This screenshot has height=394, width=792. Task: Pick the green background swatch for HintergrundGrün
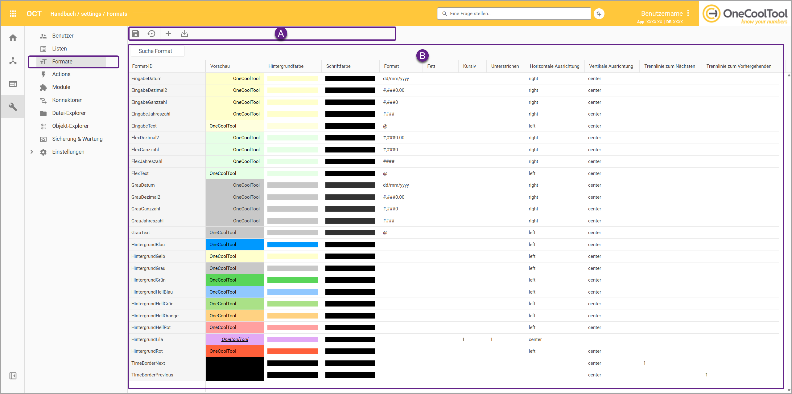292,280
